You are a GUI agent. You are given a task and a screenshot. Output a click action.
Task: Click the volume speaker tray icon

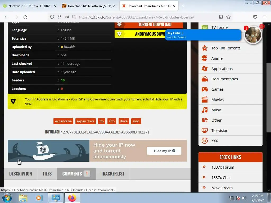pyautogui.click(x=244, y=198)
